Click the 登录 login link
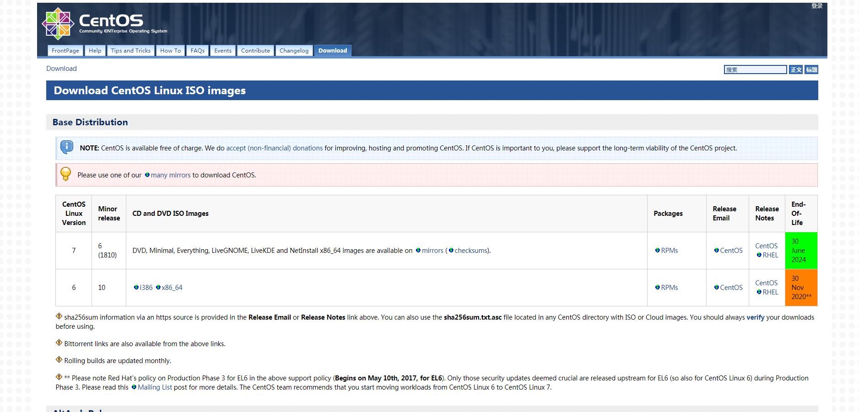 (x=817, y=6)
